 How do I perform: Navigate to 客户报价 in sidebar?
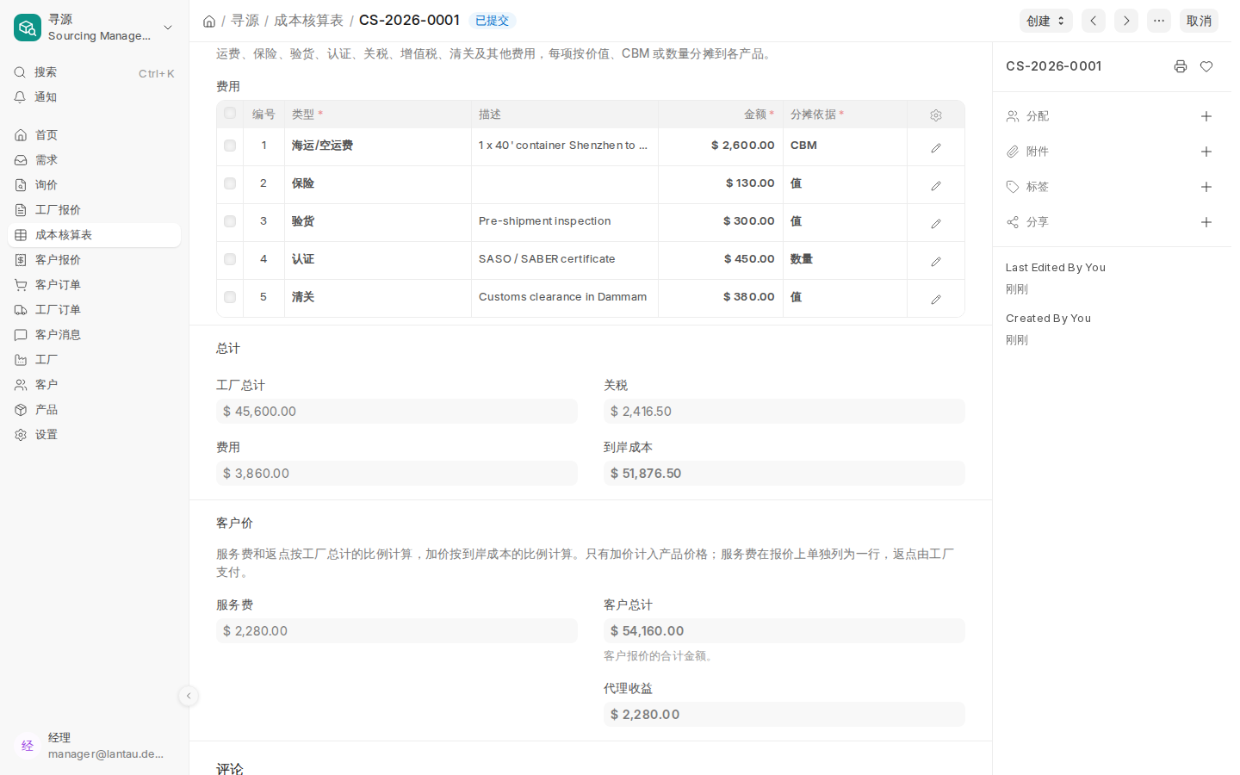pyautogui.click(x=95, y=260)
